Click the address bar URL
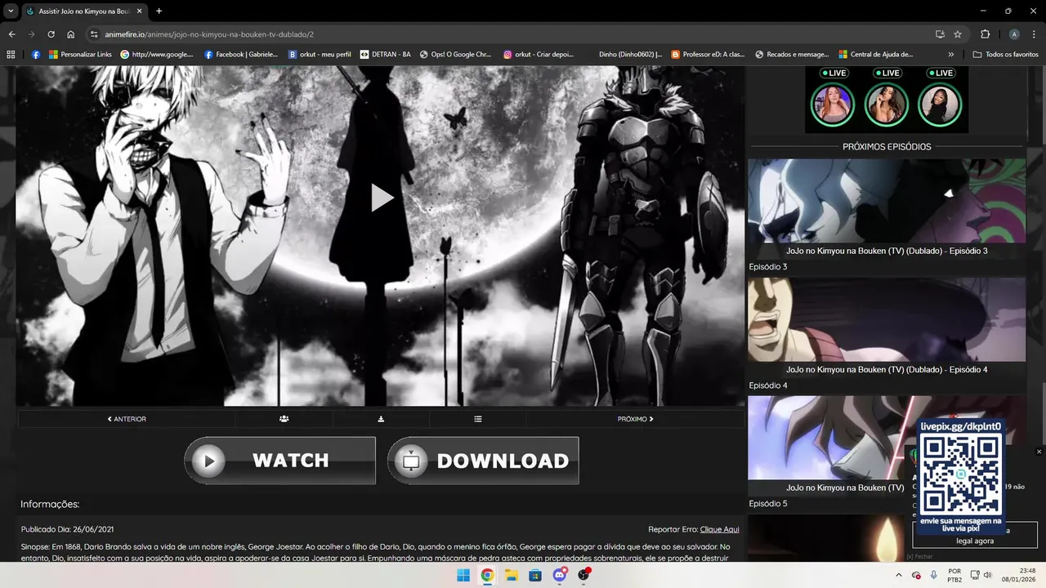Screen dimensions: 1046x588 (209, 34)
